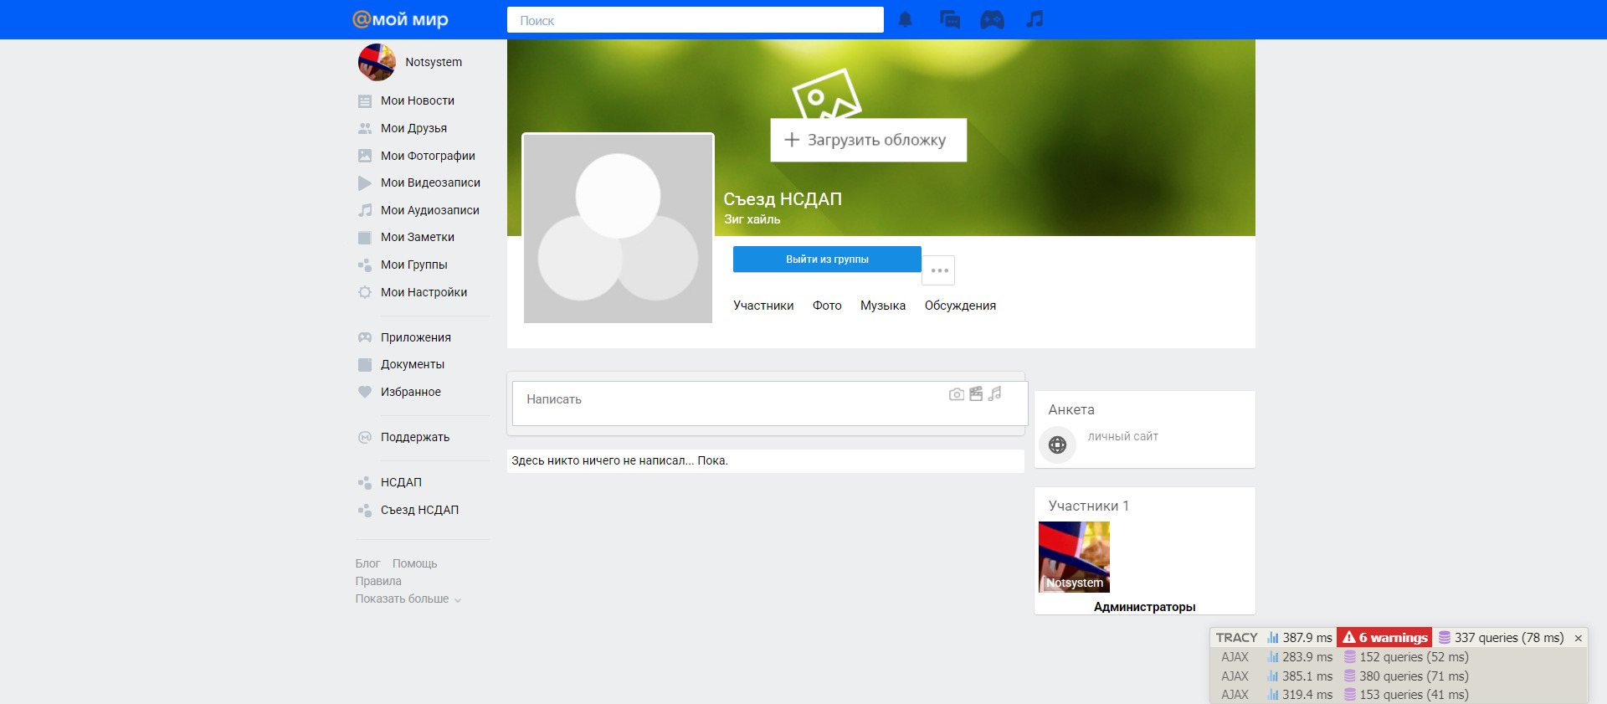1607x704 pixels.
Task: Click the group avatar placeholder image
Action: (x=618, y=228)
